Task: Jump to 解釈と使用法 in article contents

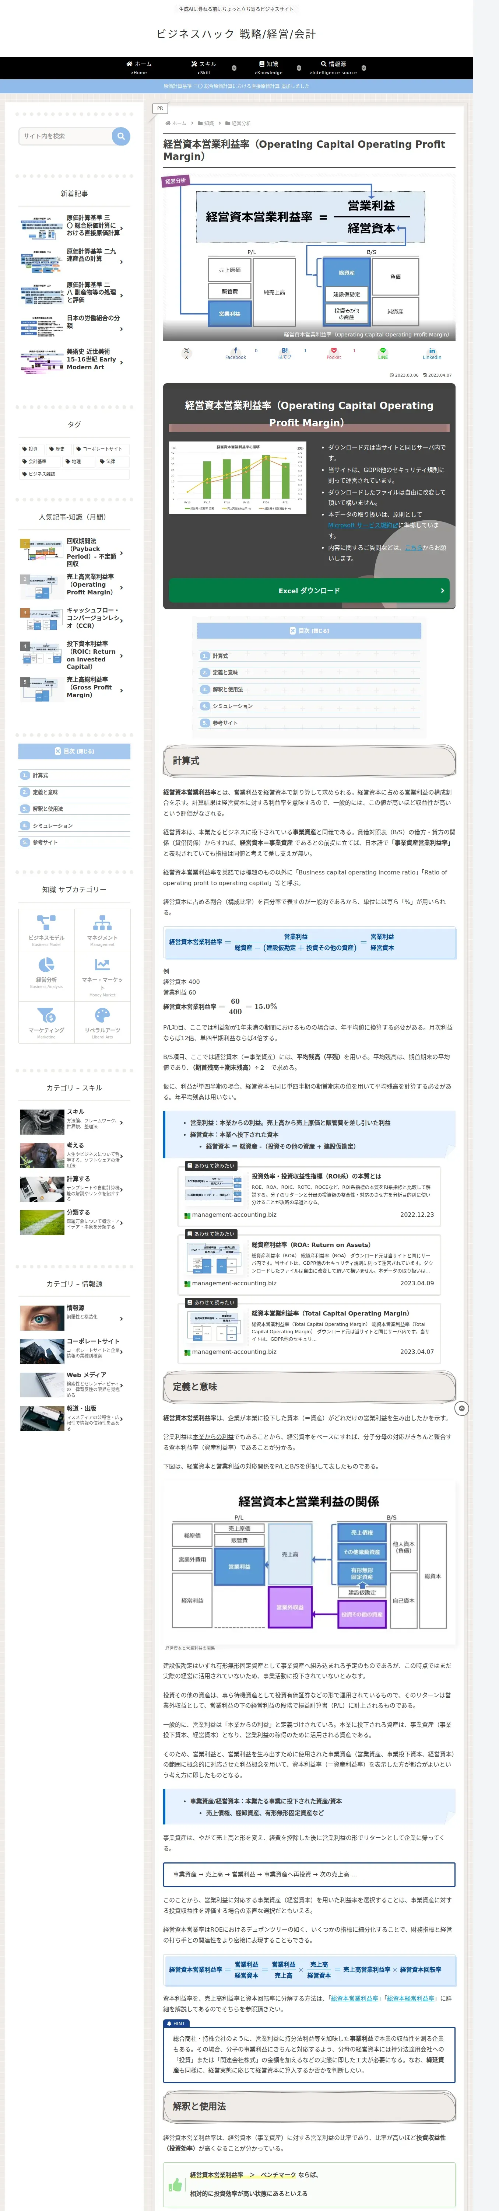Action: pyautogui.click(x=228, y=689)
